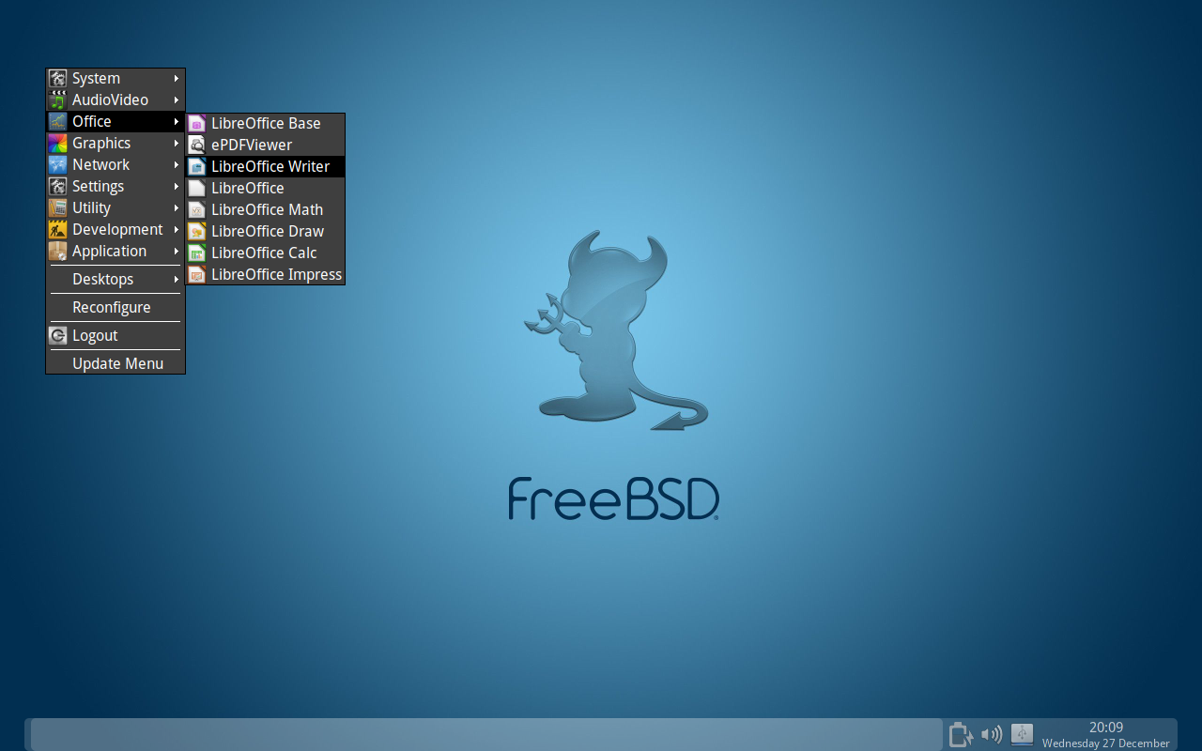Click the LibreOffice Draw icon
1202x751 pixels.
[x=196, y=231]
